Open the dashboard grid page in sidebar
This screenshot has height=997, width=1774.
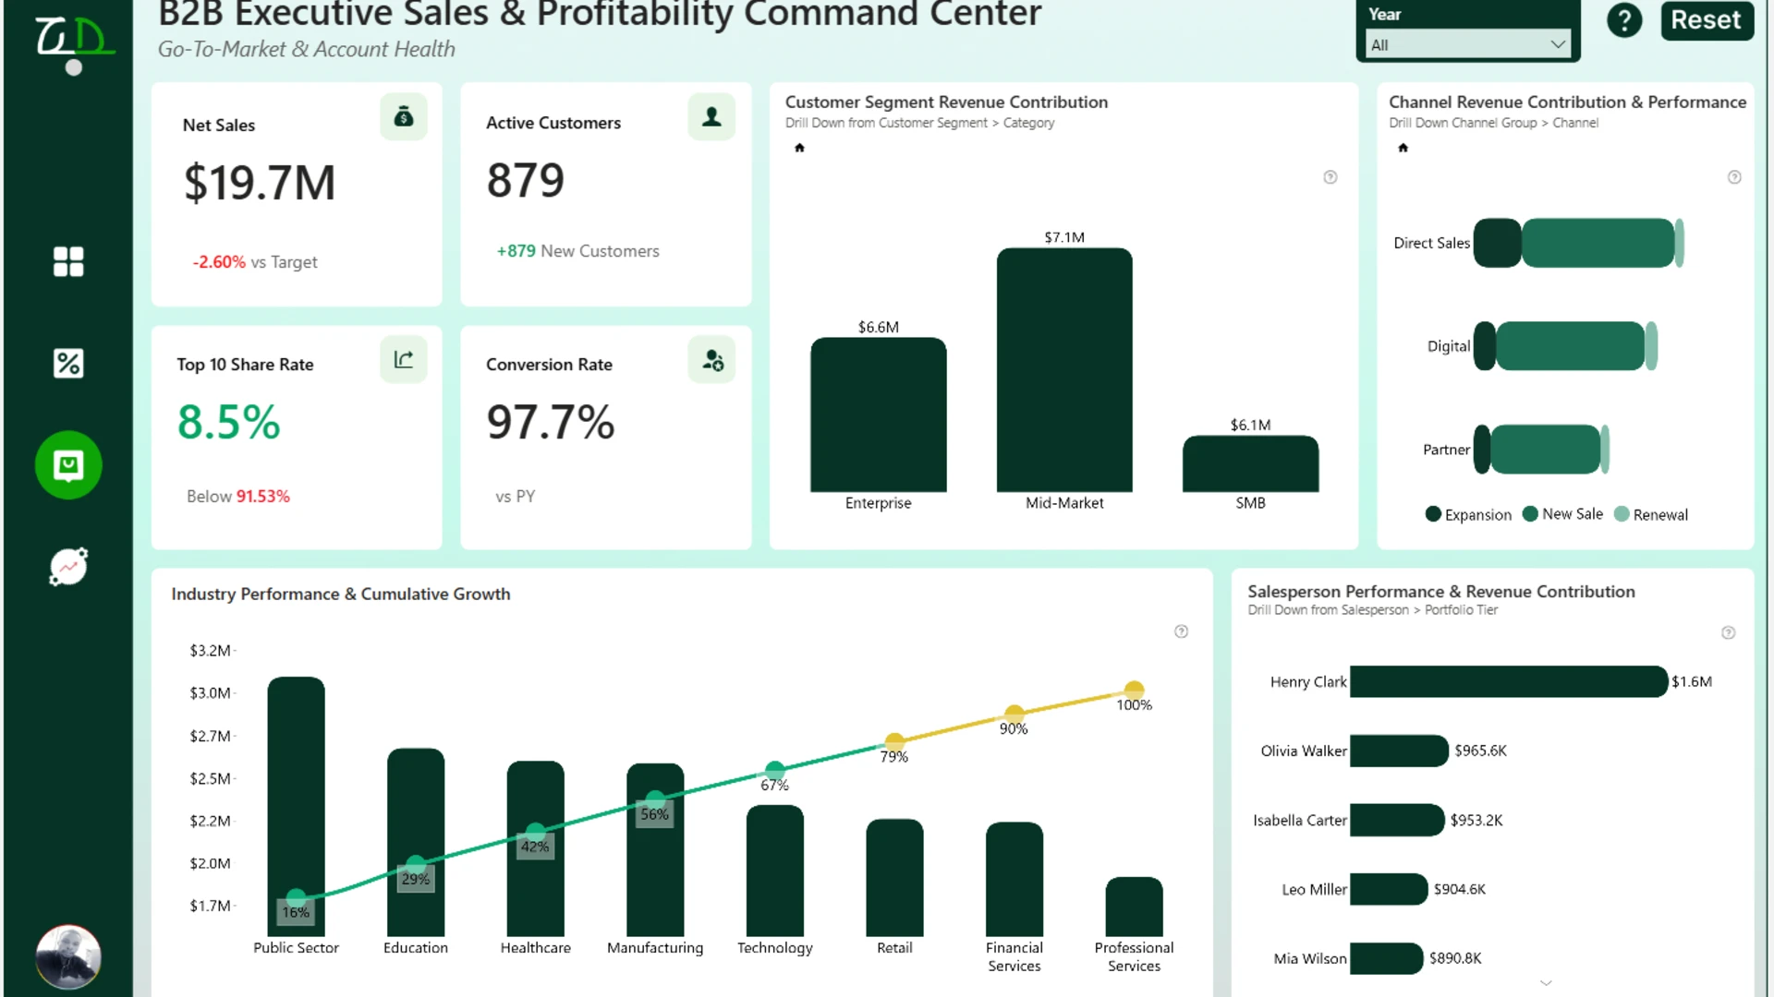(68, 262)
